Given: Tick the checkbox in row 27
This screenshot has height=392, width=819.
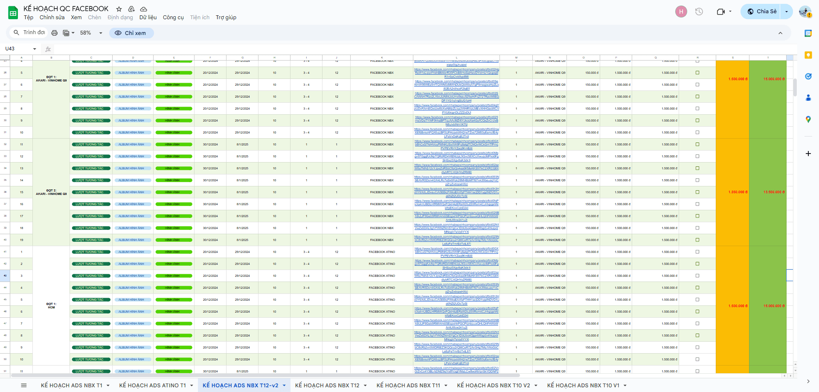Looking at the screenshot, I should click(x=697, y=84).
